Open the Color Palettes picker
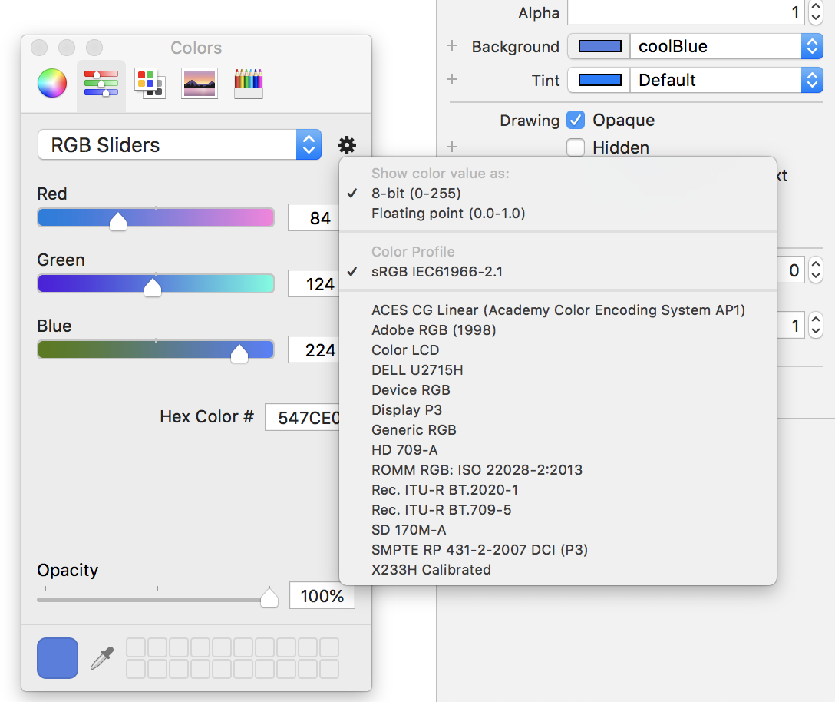This screenshot has width=835, height=702. (150, 82)
